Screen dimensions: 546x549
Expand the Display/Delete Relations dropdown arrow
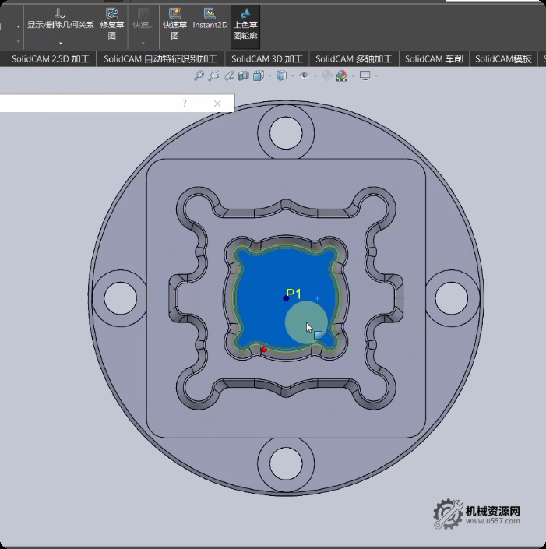[x=60, y=43]
